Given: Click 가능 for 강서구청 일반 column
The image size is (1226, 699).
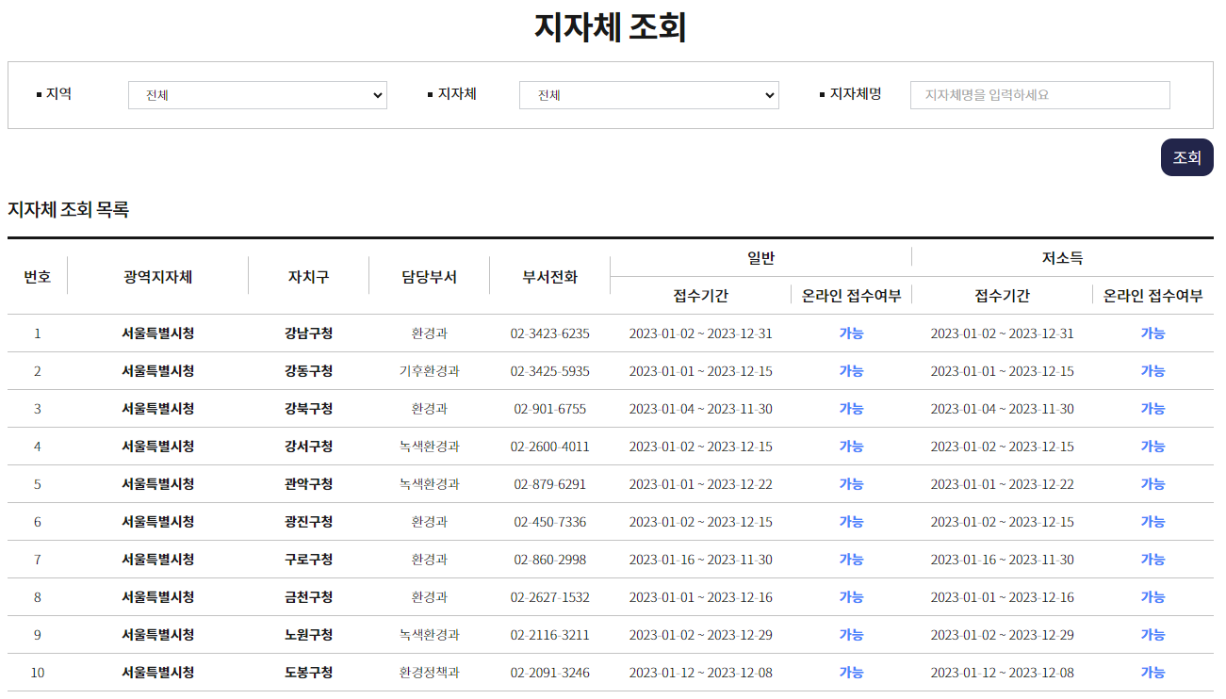Looking at the screenshot, I should pyautogui.click(x=851, y=446).
